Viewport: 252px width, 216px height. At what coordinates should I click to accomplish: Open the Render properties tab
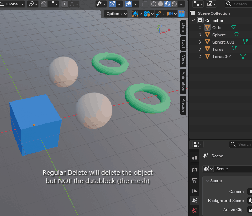tap(195, 170)
